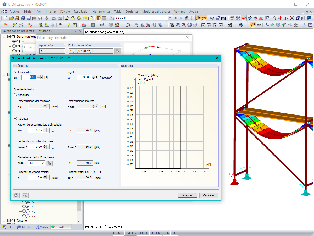This screenshot has height=236, width=314.
Task: Click node picker icon beside nodes field
Action: (x=117, y=51)
